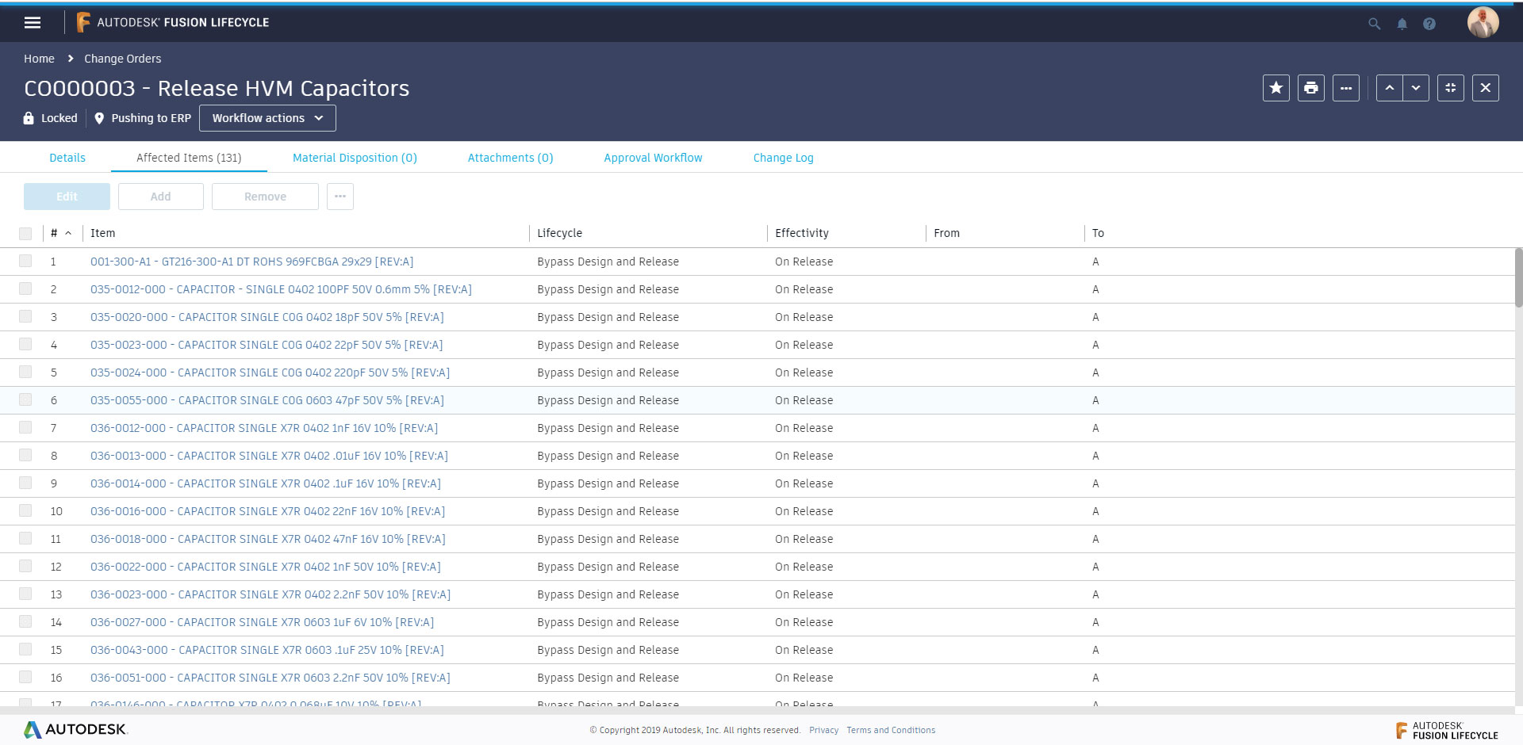The image size is (1523, 745).
Task: Open the header more options ellipsis menu
Action: tap(1345, 88)
